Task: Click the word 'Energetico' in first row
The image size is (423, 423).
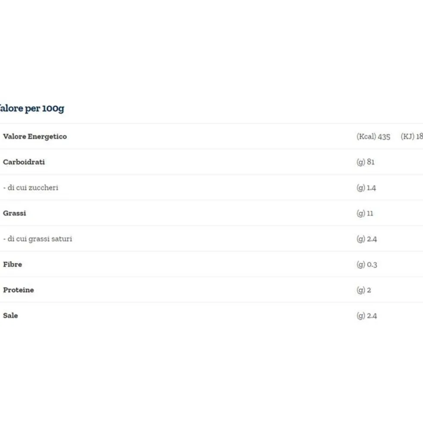Action: (47, 137)
